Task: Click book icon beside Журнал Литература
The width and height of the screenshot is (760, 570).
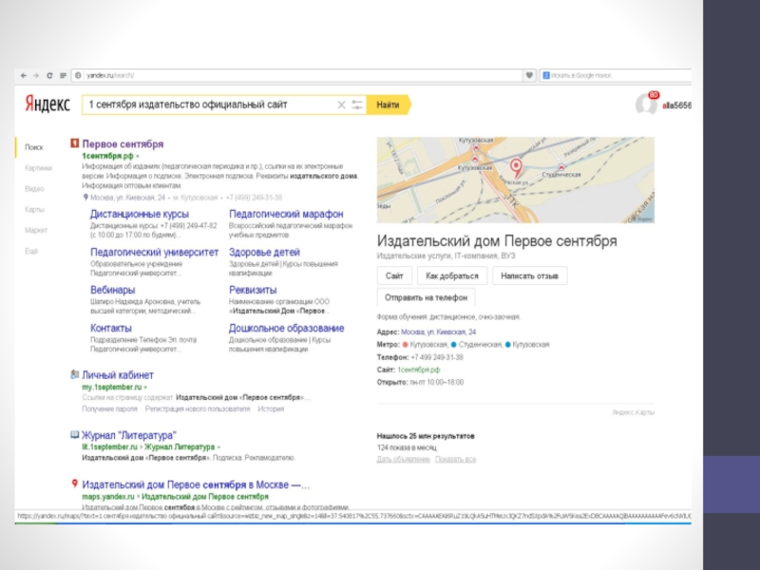Action: [75, 434]
